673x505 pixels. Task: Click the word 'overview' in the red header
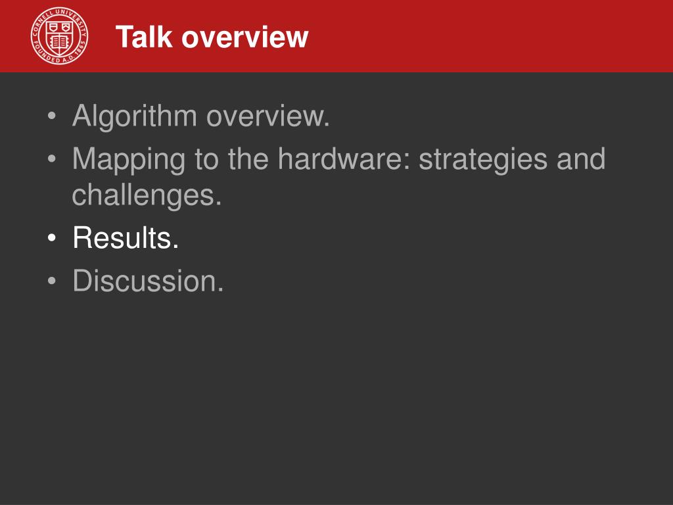pos(245,37)
